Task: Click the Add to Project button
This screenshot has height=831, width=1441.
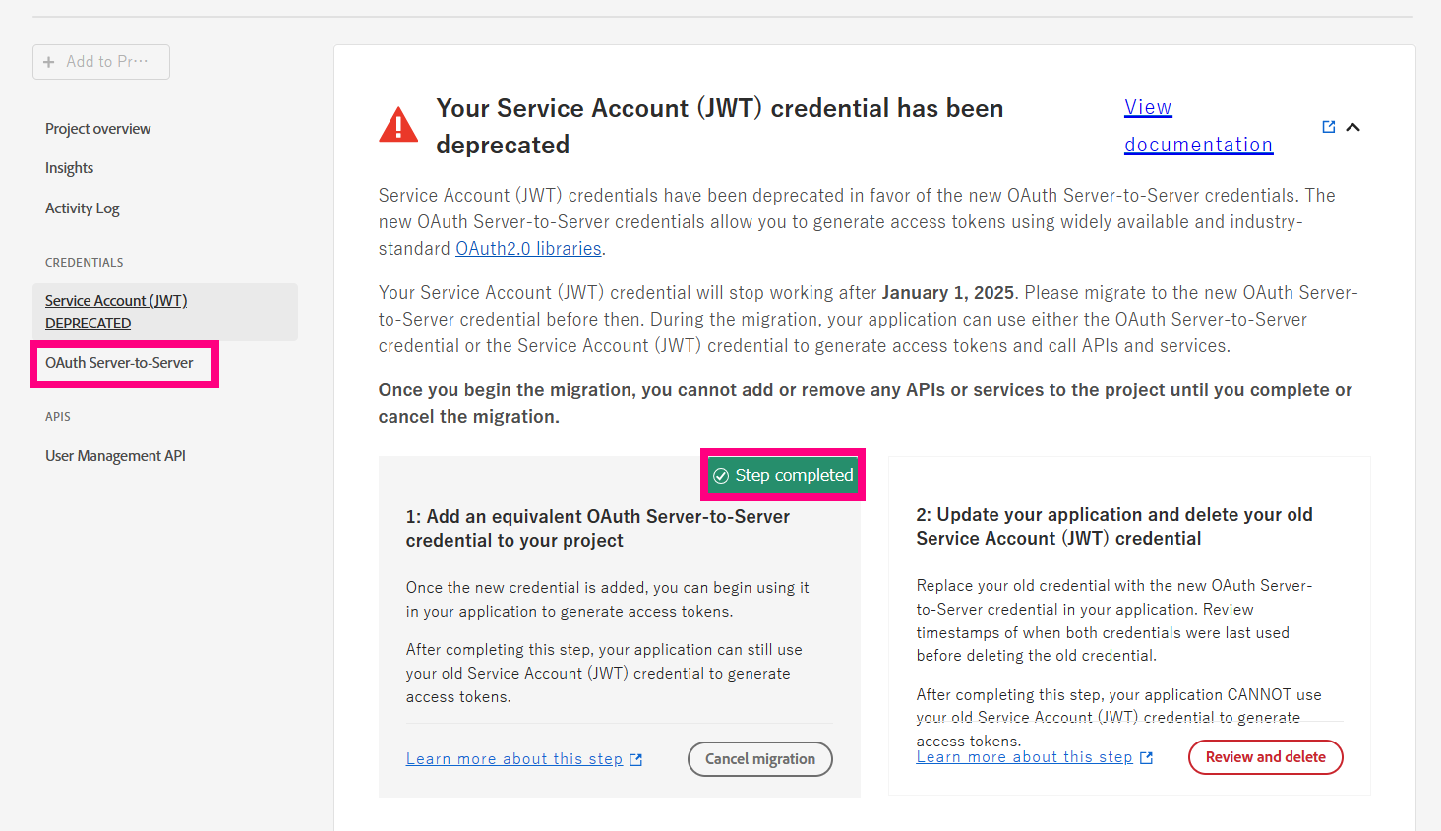Action: point(101,62)
